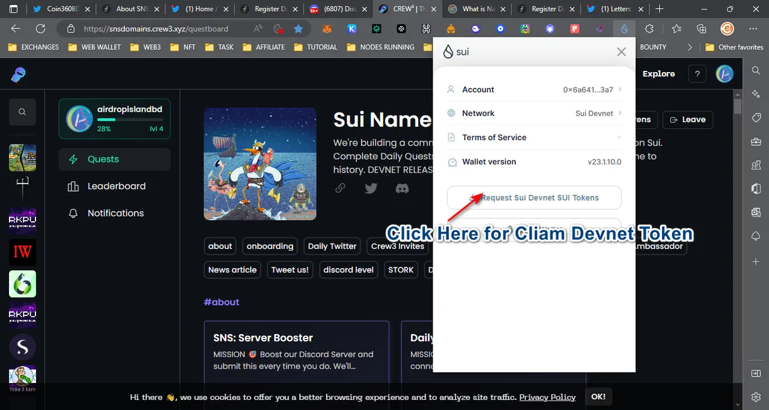Open Terms of Service in Sui wallet
This screenshot has height=410, width=769.
(534, 137)
